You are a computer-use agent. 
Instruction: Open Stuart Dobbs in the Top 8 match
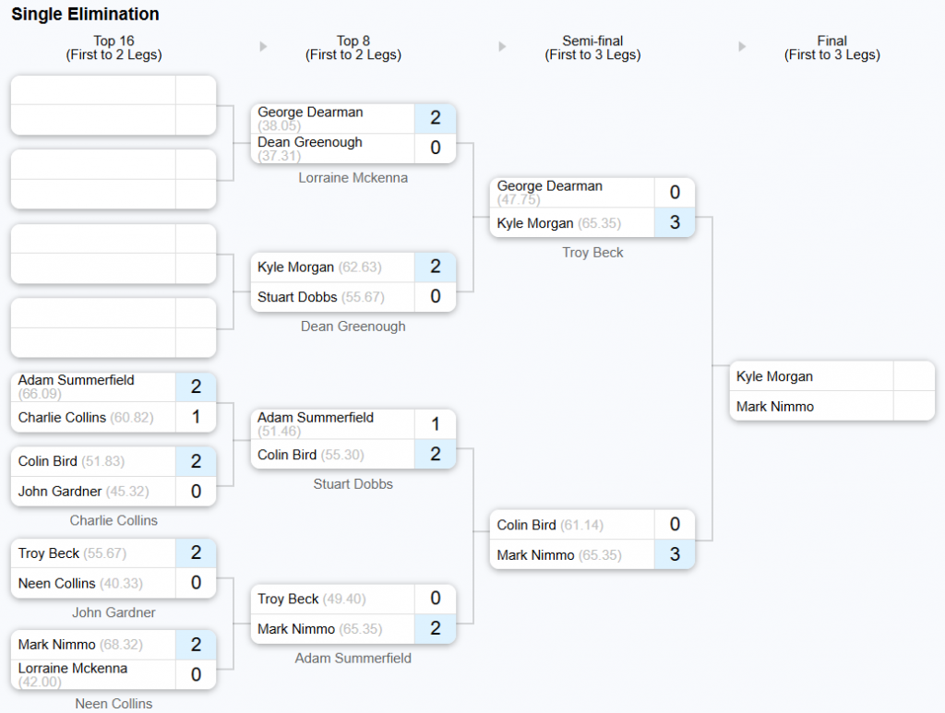click(297, 297)
